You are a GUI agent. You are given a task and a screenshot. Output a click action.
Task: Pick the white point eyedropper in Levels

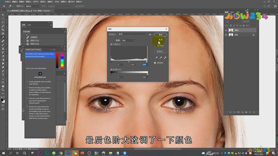point(165,58)
